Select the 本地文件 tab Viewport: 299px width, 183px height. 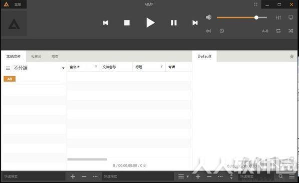click(14, 57)
